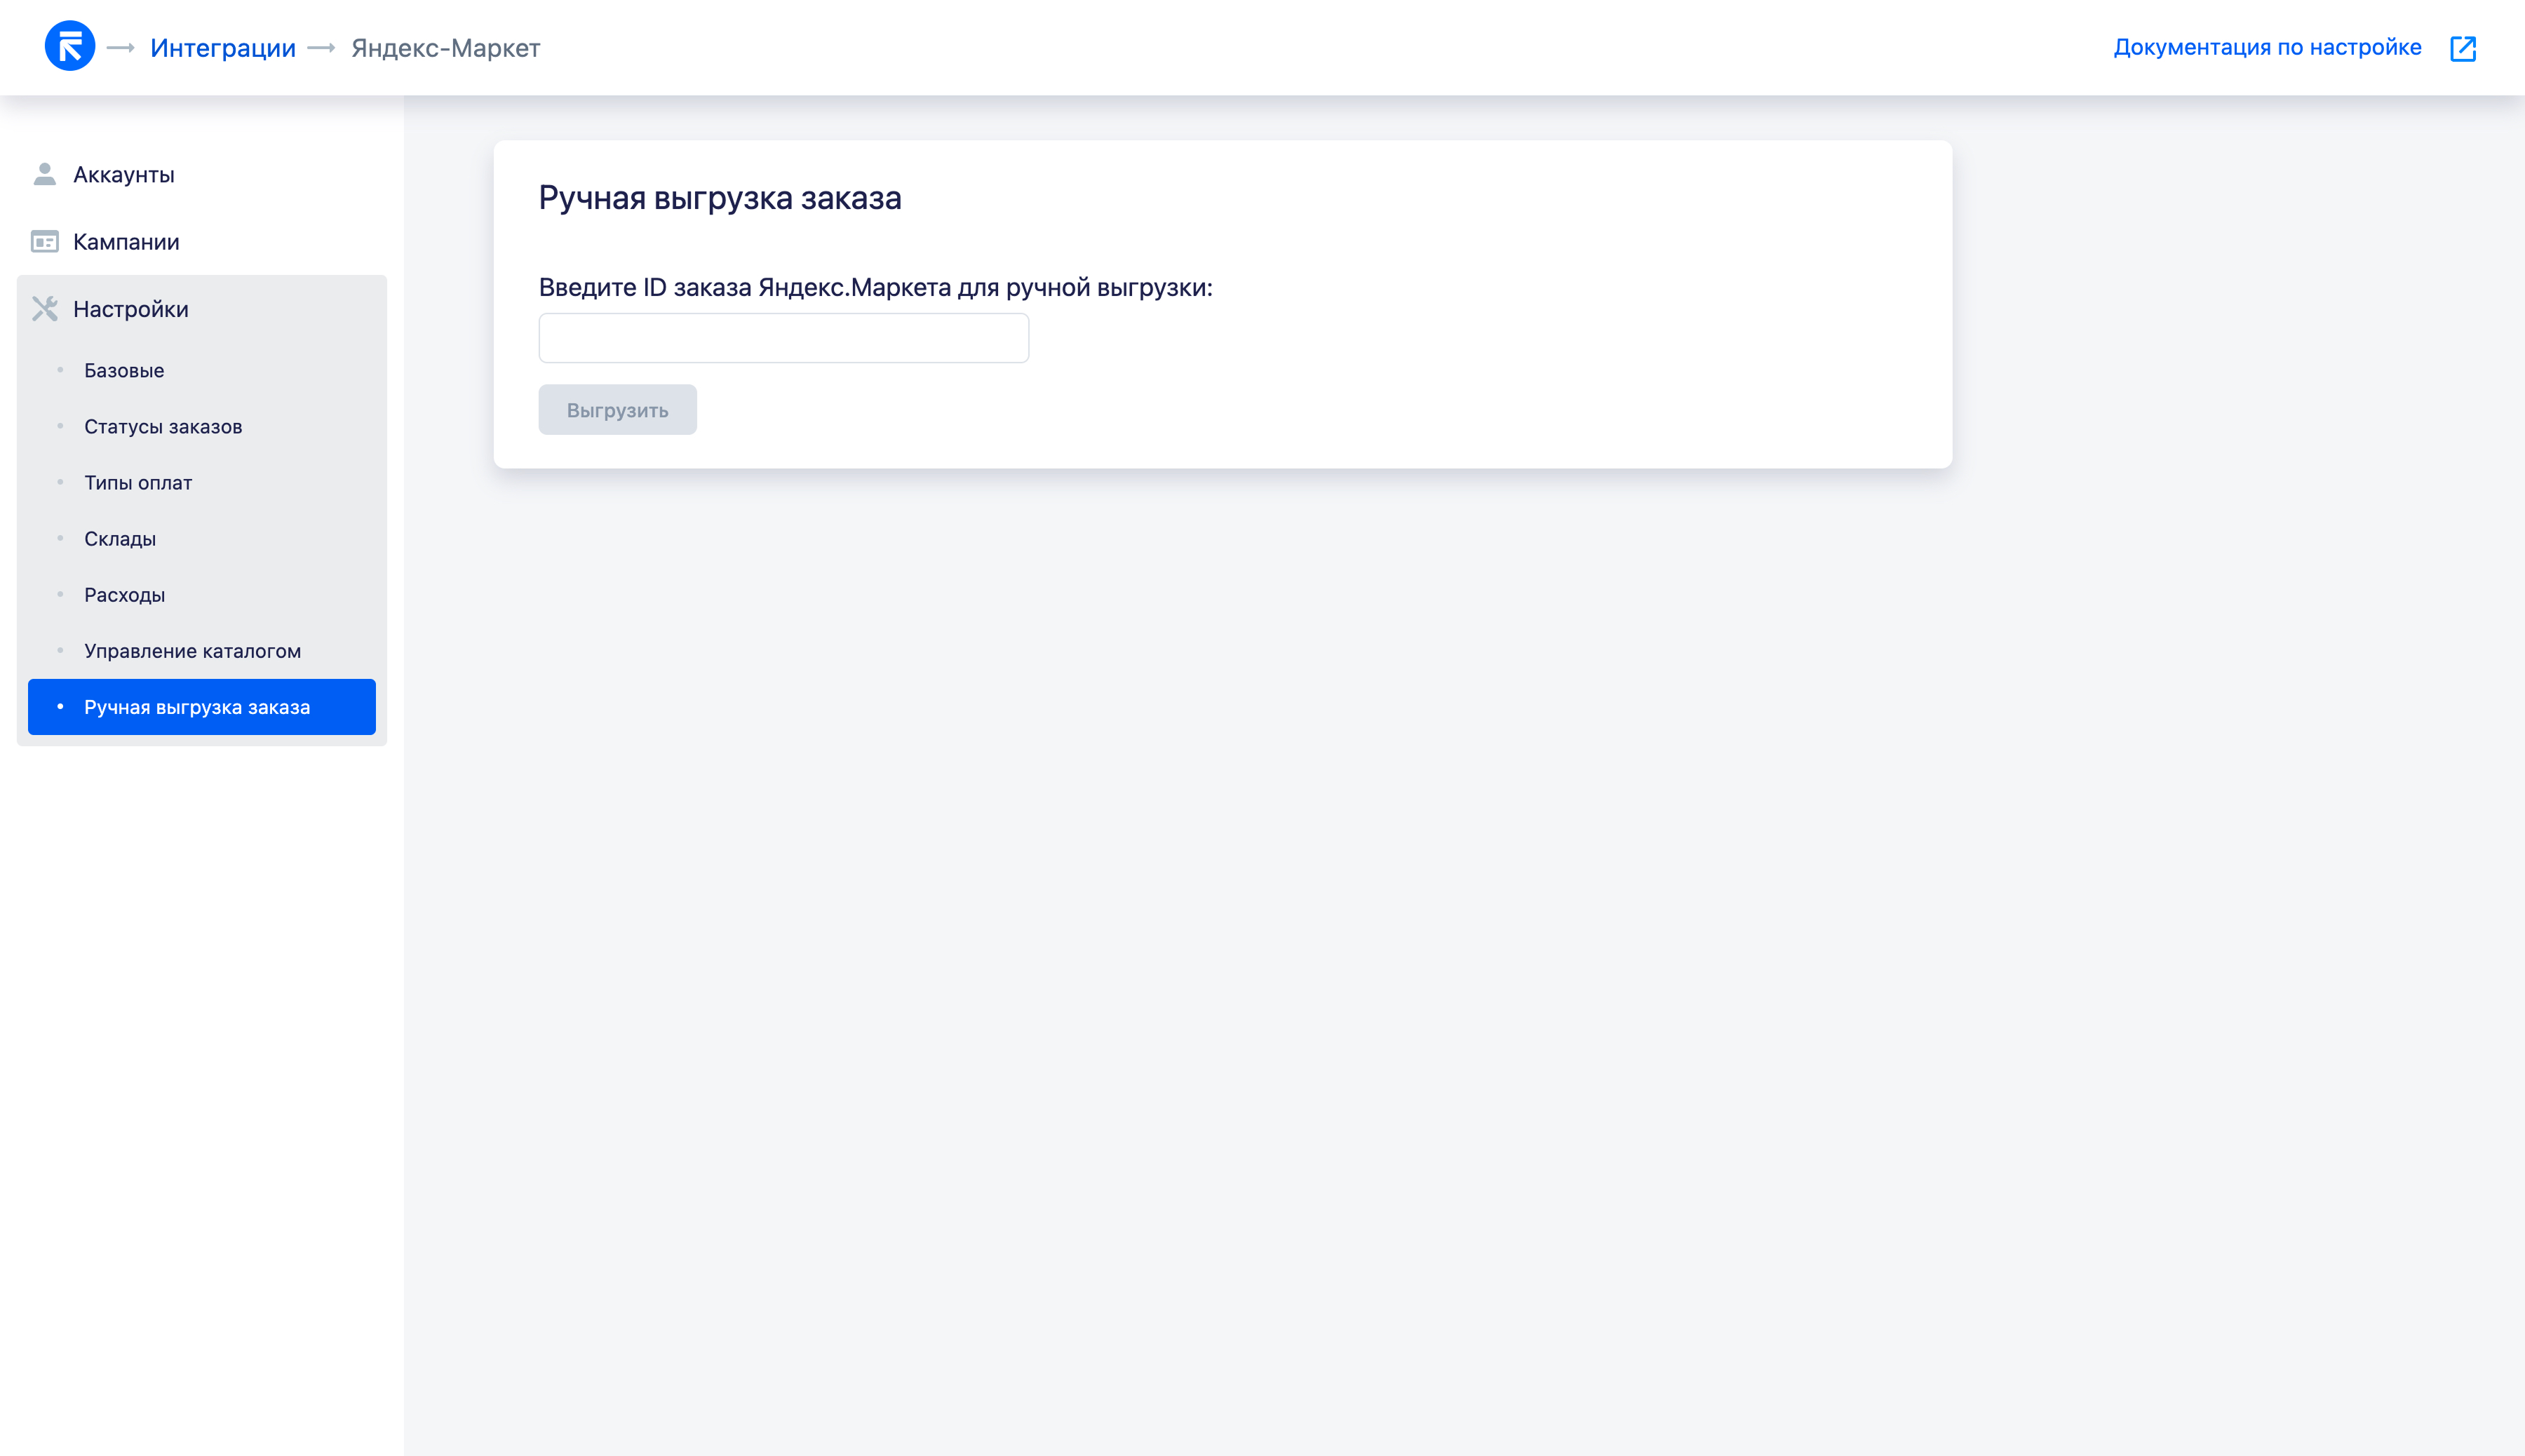This screenshot has width=2525, height=1456.
Task: Focus the order ID input field
Action: (x=784, y=338)
